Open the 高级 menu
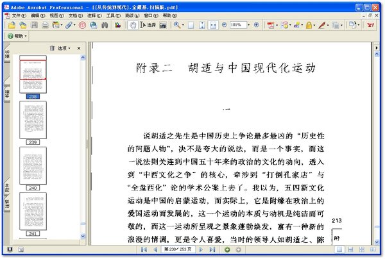Viewport: 385px width, 259px height. (x=132, y=15)
